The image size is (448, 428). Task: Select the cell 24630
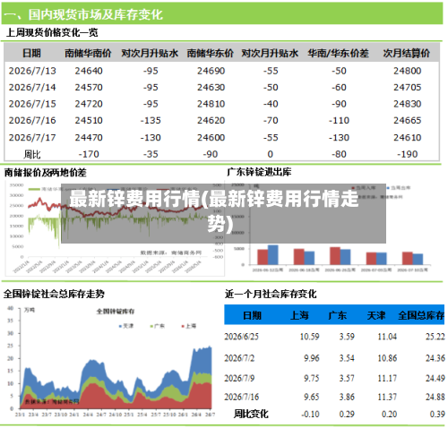[211, 87]
